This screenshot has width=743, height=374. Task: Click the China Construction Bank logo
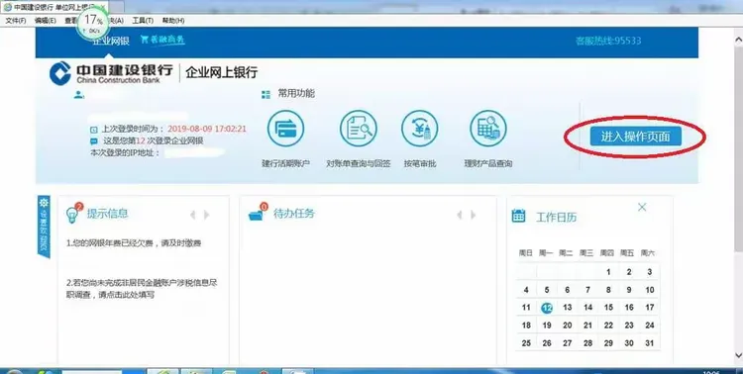tap(60, 73)
